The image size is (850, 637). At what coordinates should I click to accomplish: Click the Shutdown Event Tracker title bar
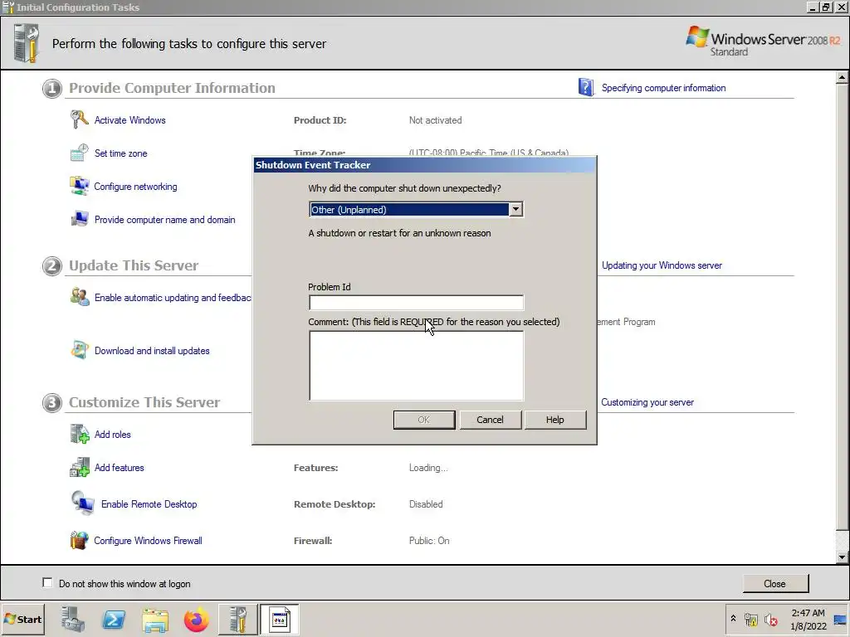(424, 165)
